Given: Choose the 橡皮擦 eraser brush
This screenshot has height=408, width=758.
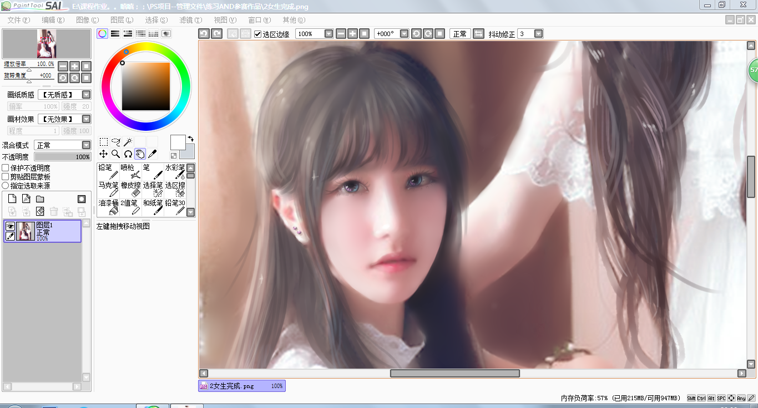Looking at the screenshot, I should point(130,189).
